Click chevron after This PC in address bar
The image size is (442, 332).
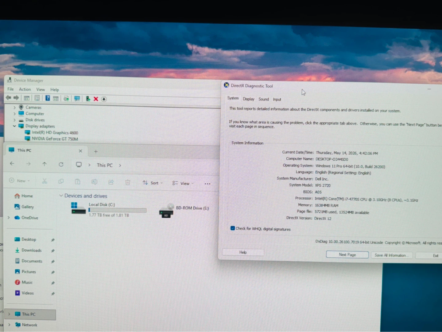[x=120, y=165]
